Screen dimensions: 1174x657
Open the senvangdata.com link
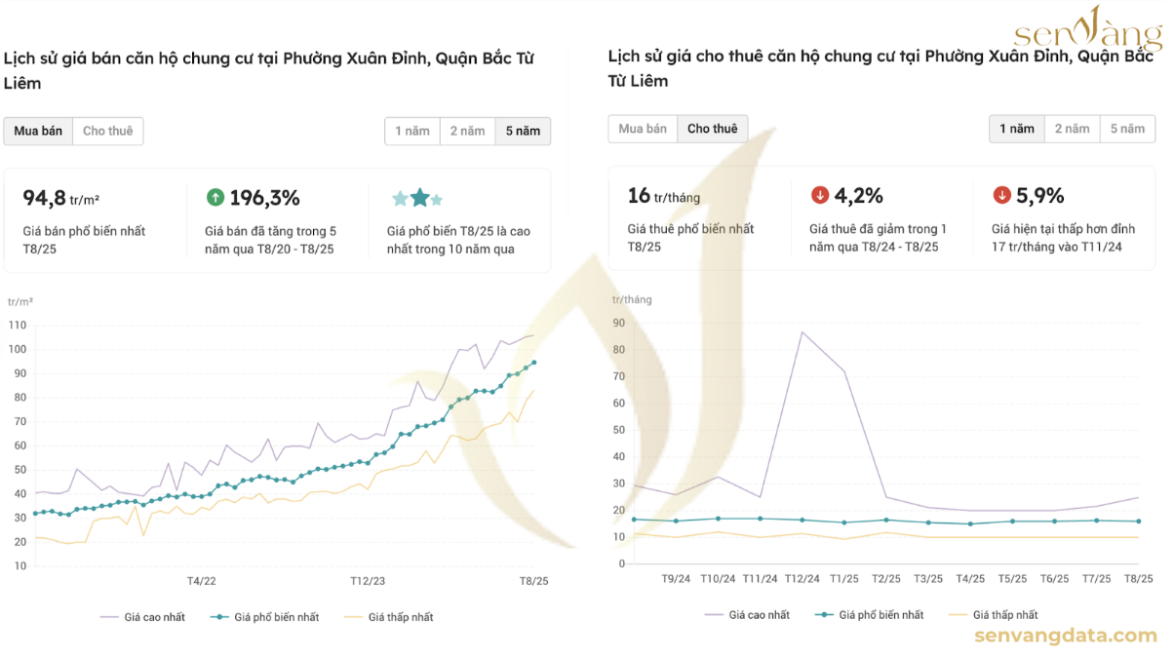(1065, 637)
